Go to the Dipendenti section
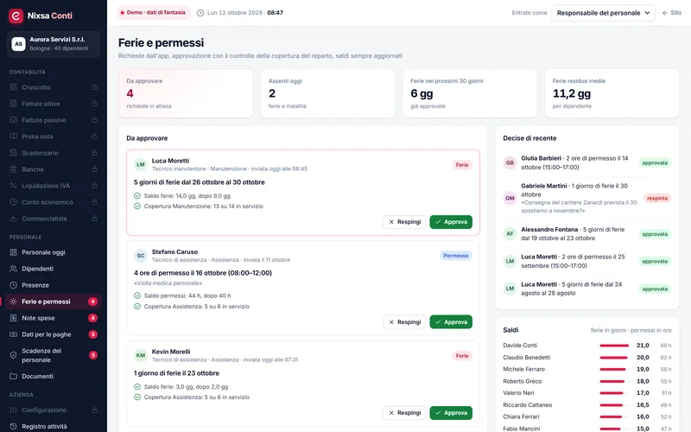The image size is (691, 432). click(54, 269)
